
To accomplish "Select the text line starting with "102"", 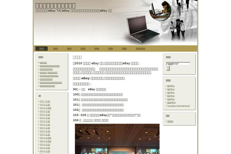I will click(x=98, y=110).
